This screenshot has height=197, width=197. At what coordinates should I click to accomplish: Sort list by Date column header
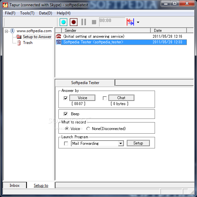tap(168, 31)
